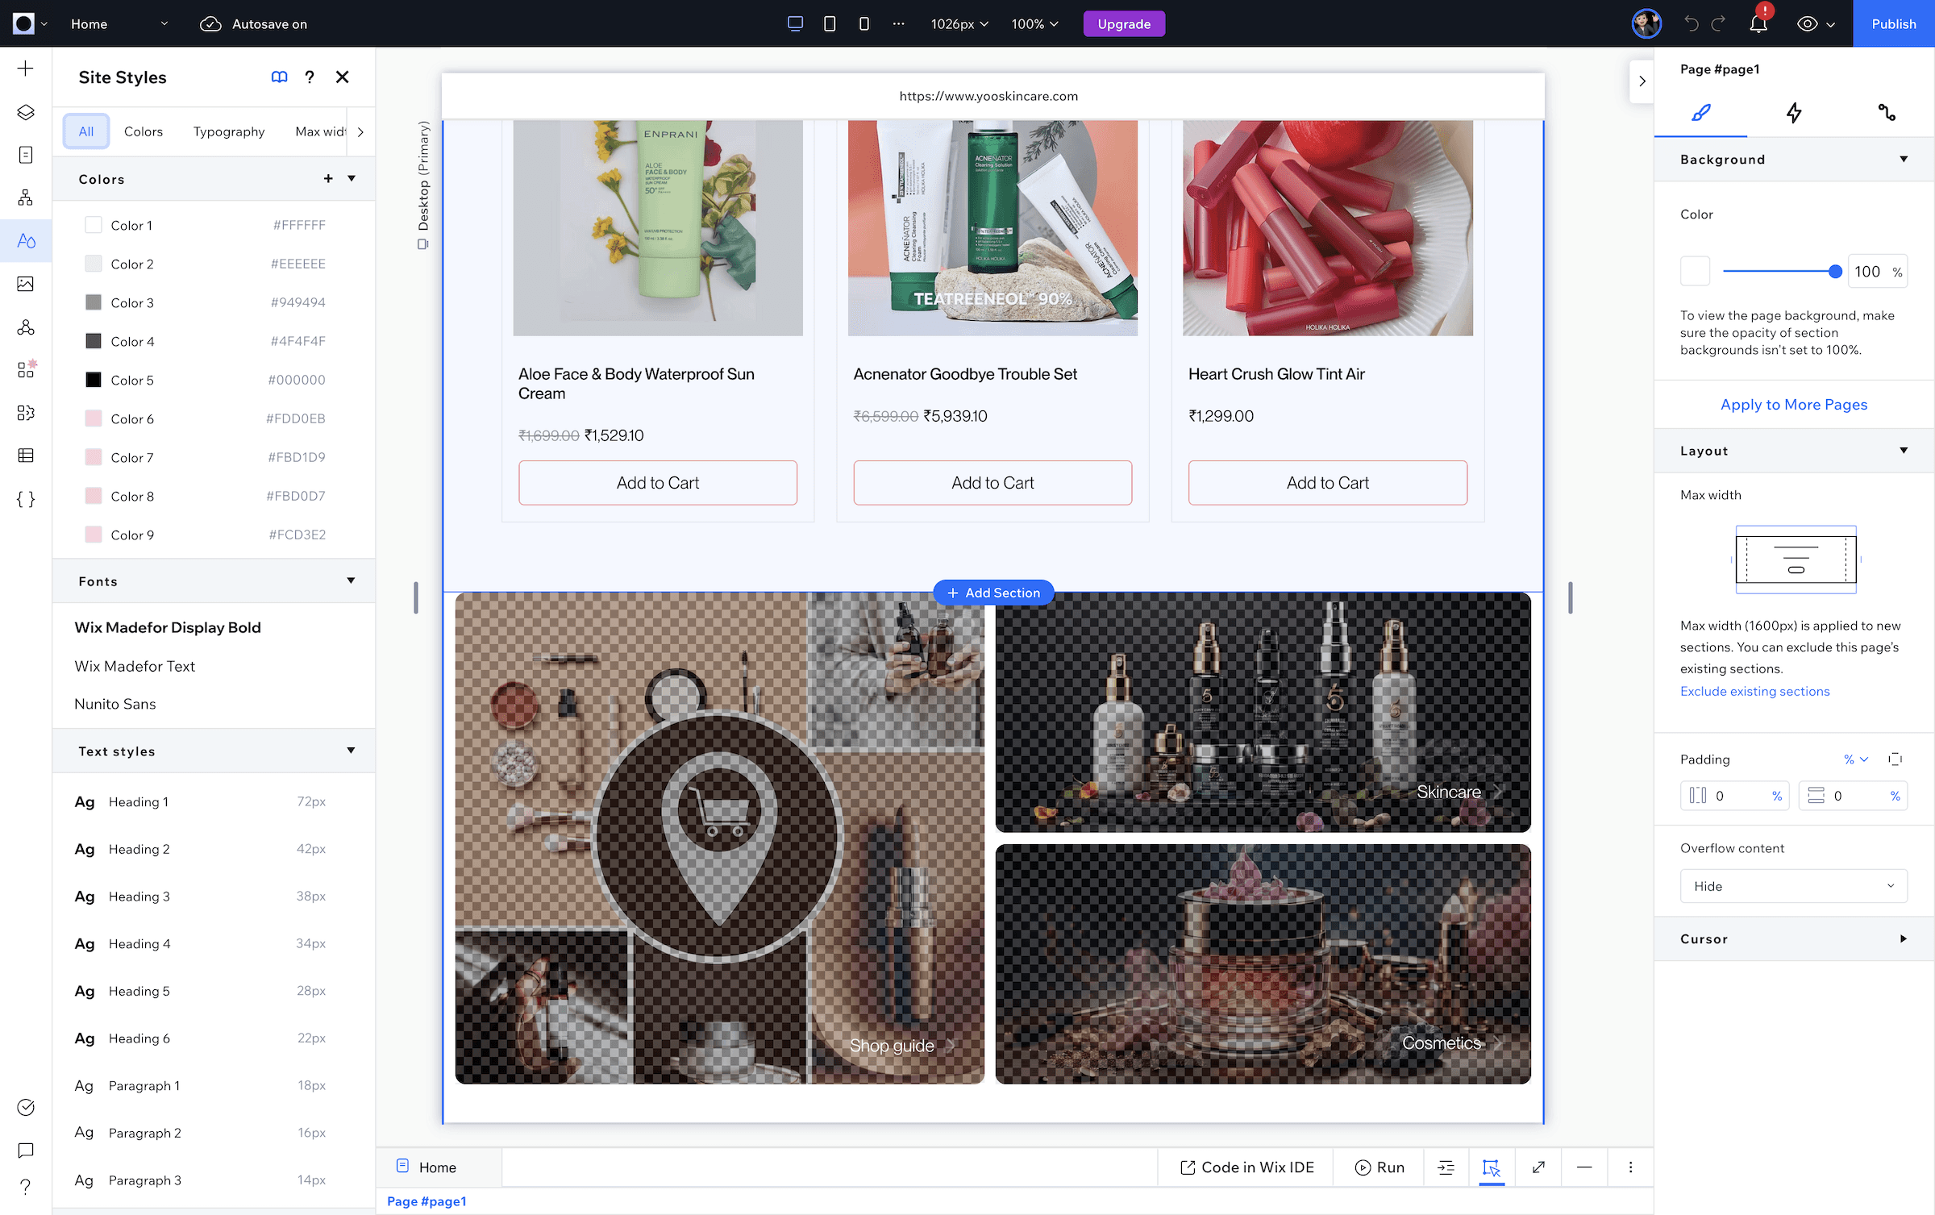Screen dimensions: 1935x1215
Task: Collapse the inspector panel arrow
Action: 1642,81
